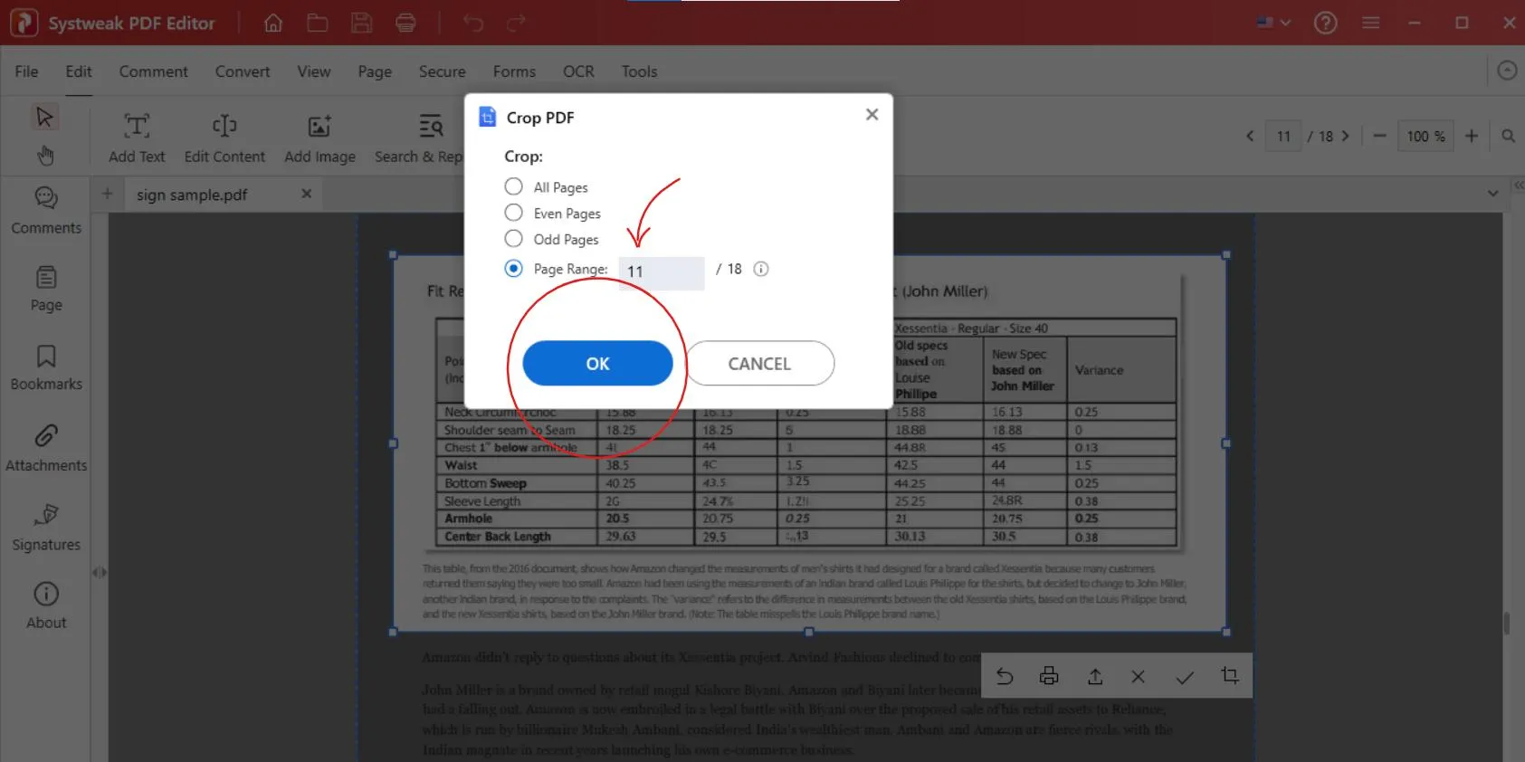Viewport: 1525px width, 762px height.
Task: Click the Add Text tool icon
Action: click(x=137, y=126)
